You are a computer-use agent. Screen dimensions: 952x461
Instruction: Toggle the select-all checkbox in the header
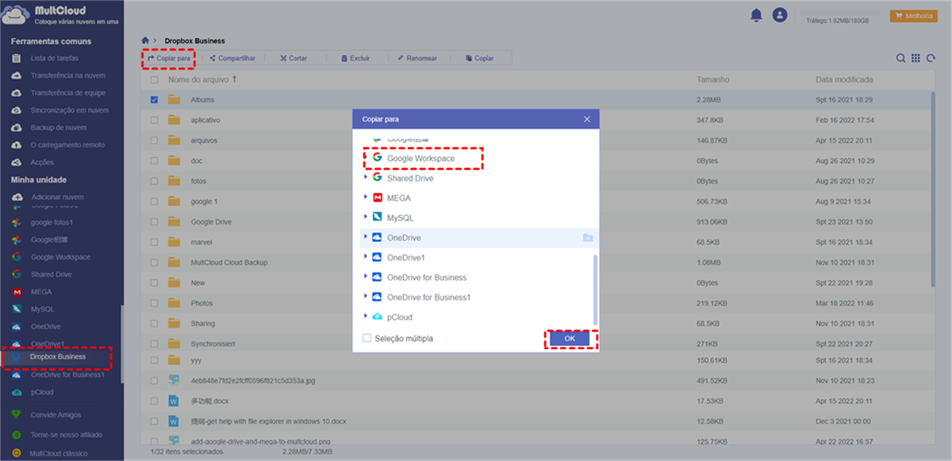pyautogui.click(x=154, y=79)
